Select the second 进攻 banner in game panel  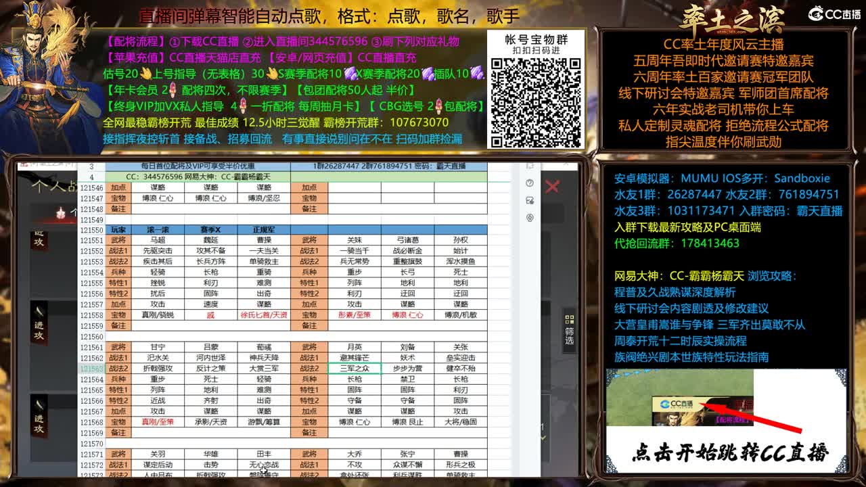[x=39, y=323]
